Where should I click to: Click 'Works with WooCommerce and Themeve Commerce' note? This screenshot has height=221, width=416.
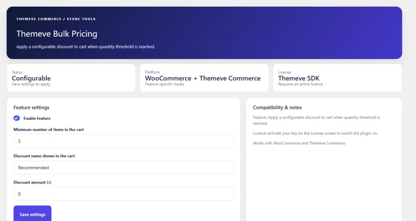299,143
